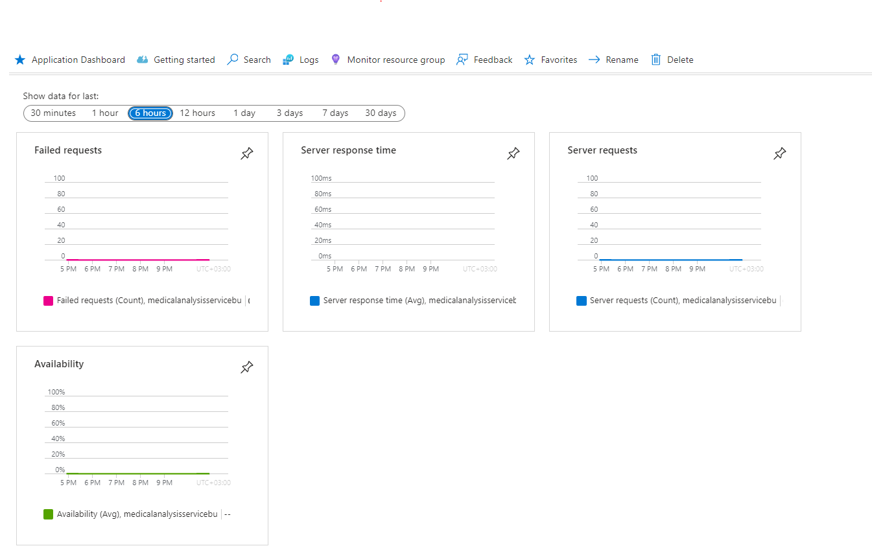872x559 pixels.
Task: Click the Logs icon
Action: [289, 60]
